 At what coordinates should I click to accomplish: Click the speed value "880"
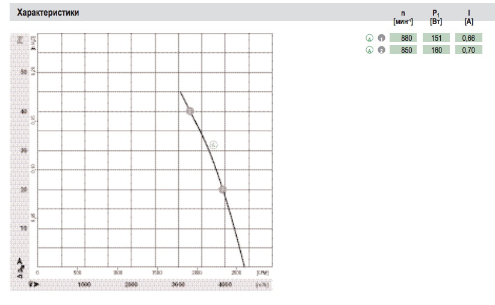coord(403,38)
